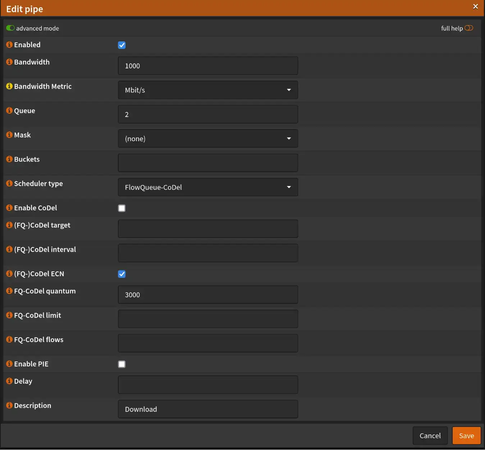Viewport: 485px width, 450px height.
Task: Open the Scheduler type dropdown
Action: click(x=208, y=187)
